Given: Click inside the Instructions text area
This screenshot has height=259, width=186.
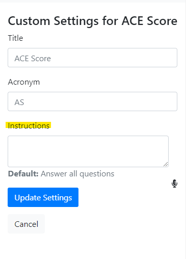Looking at the screenshot, I should (x=88, y=151).
